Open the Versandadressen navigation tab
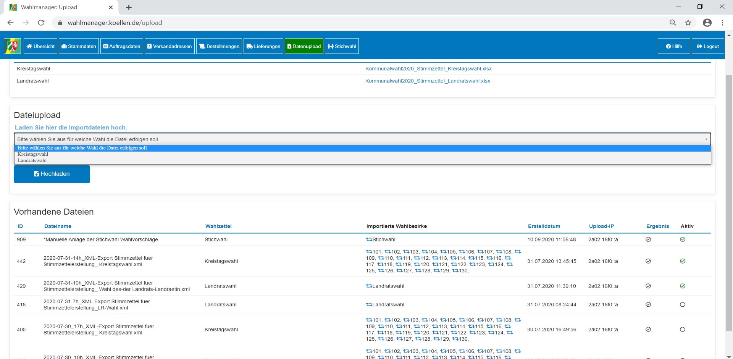Screen dimensions: 733x359 [x=170, y=46]
